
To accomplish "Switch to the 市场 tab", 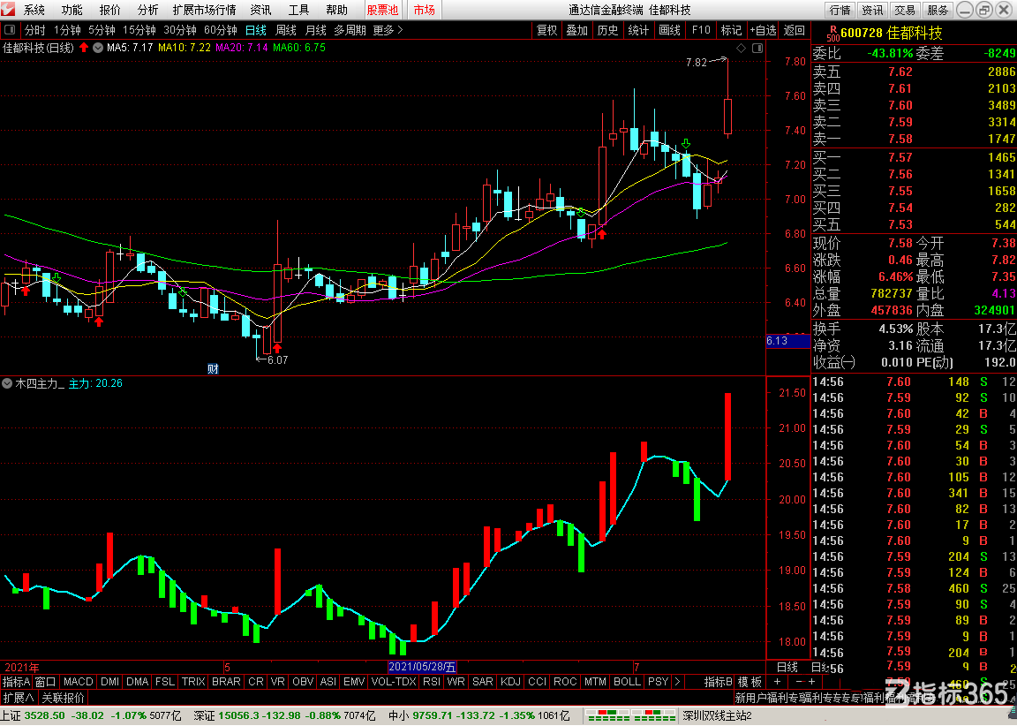I will (424, 10).
